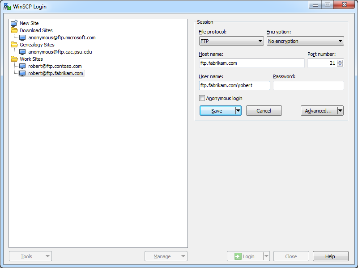The image size is (358, 268).
Task: Click the New Site icon
Action: tap(14, 23)
